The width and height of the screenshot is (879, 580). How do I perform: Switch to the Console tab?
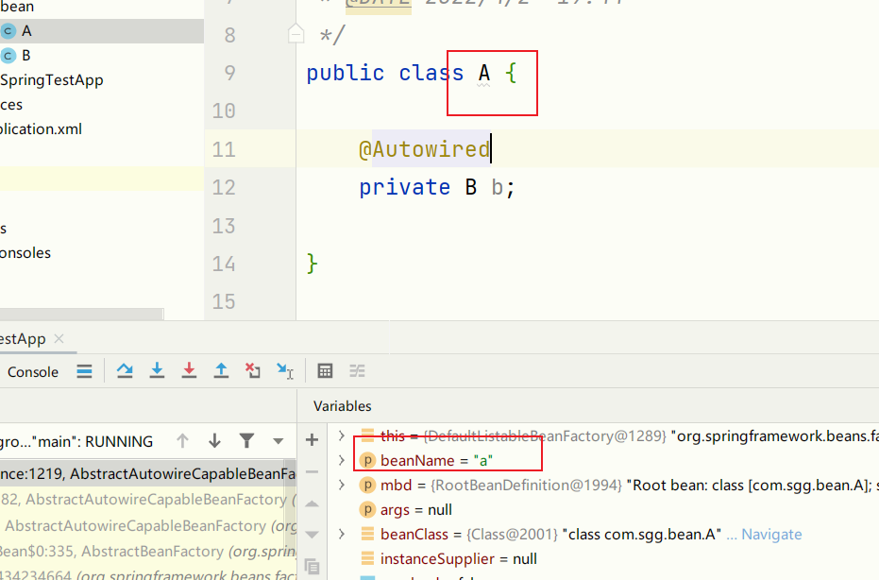[32, 372]
